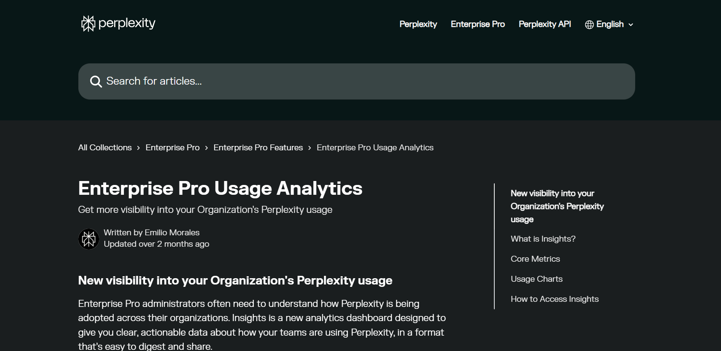Go to Enterprise Pro breadcrumb
Viewport: 721px width, 351px height.
click(172, 148)
